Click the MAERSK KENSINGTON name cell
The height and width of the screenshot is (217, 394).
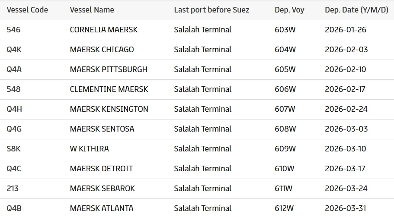(109, 109)
